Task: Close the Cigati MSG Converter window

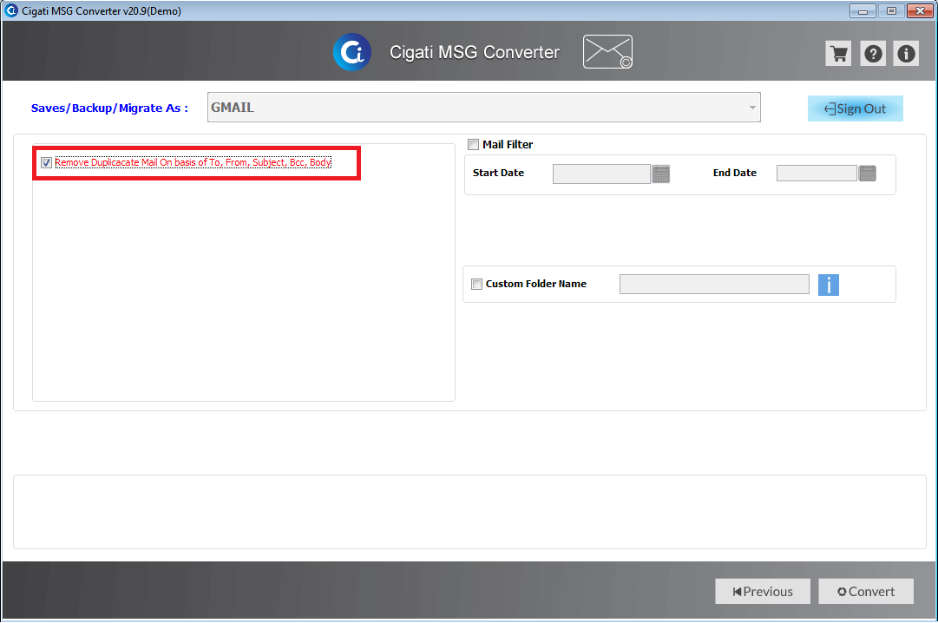Action: pos(920,10)
